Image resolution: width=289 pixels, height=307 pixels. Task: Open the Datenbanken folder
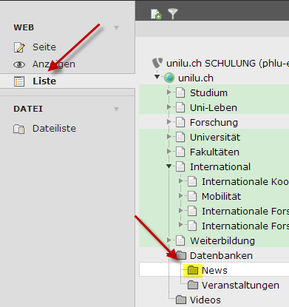click(221, 256)
